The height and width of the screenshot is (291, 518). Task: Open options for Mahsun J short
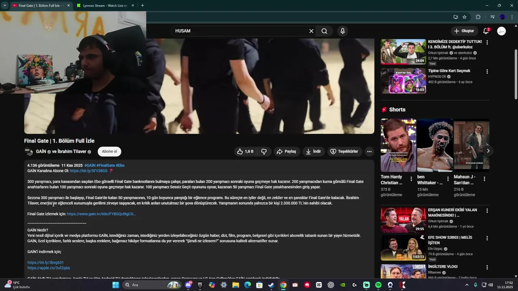(x=484, y=179)
